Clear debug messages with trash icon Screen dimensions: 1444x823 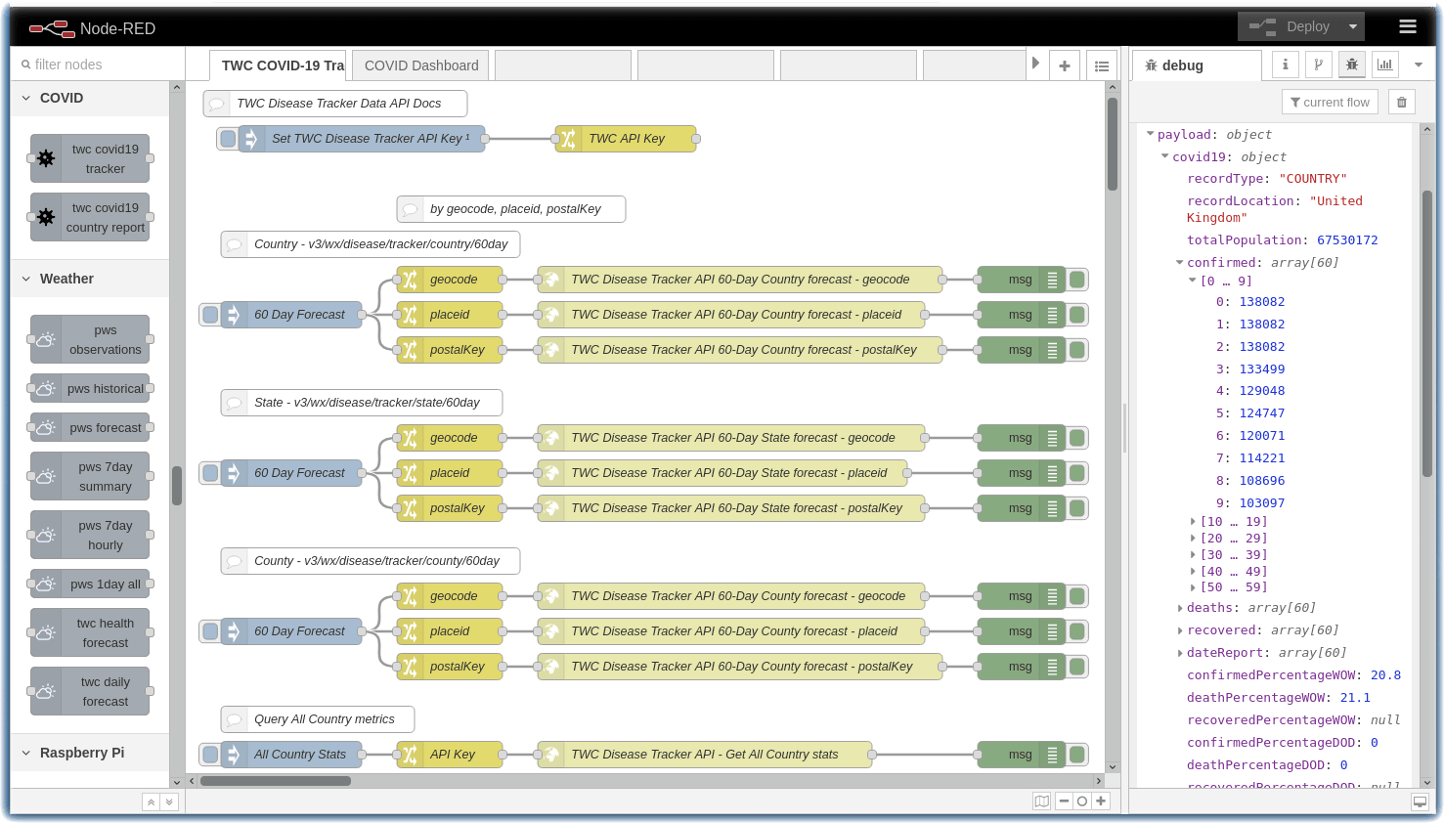[1401, 102]
